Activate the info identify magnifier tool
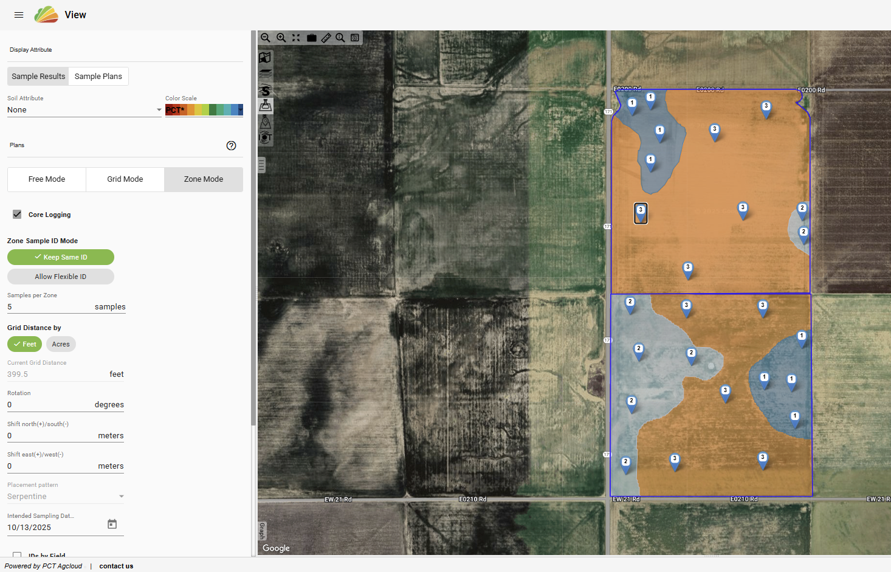Viewport: 891px width, 572px height. (340, 38)
